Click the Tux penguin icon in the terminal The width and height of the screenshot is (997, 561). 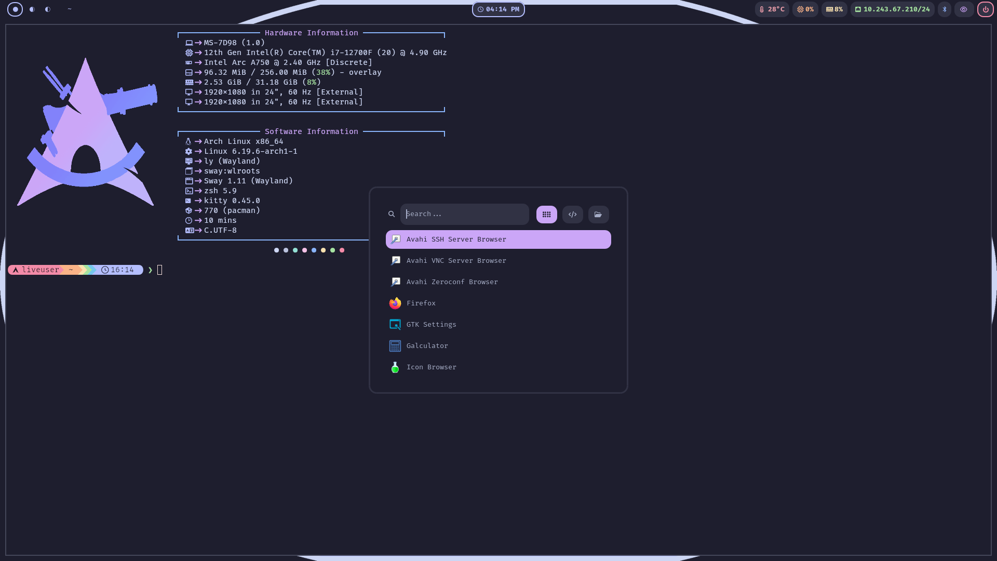point(188,142)
